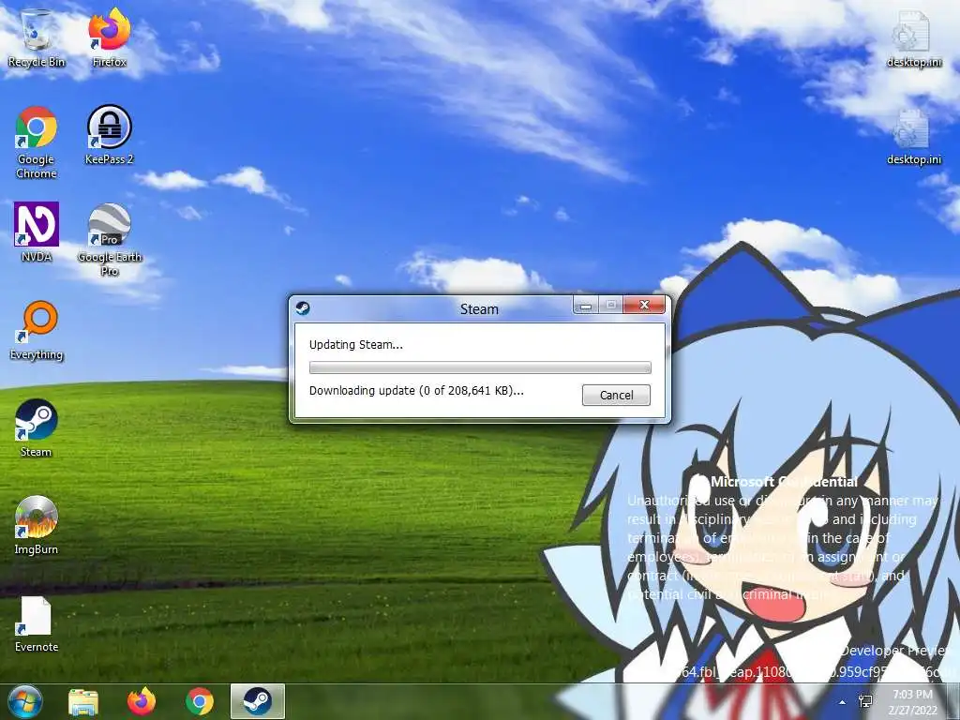960x720 pixels.
Task: Click the Steam dialog title text
Action: click(x=479, y=309)
